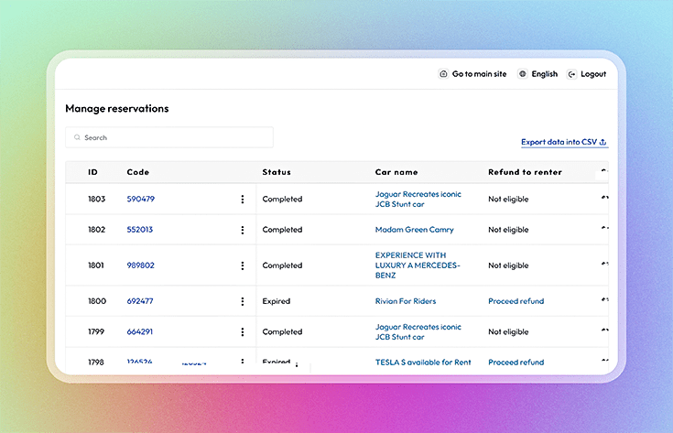
Task: Sort by the Code column header
Action: tap(137, 172)
